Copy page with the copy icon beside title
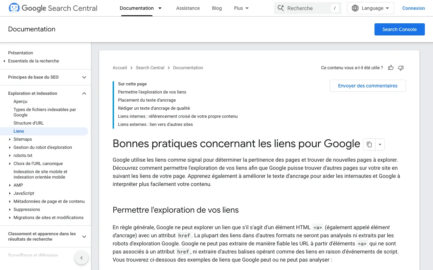Viewport: 433px width, 270px height. point(369,144)
